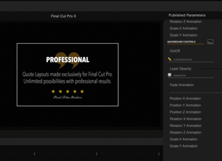Select the Fade Animation parameter
This screenshot has width=222, height=161.
click(x=182, y=85)
